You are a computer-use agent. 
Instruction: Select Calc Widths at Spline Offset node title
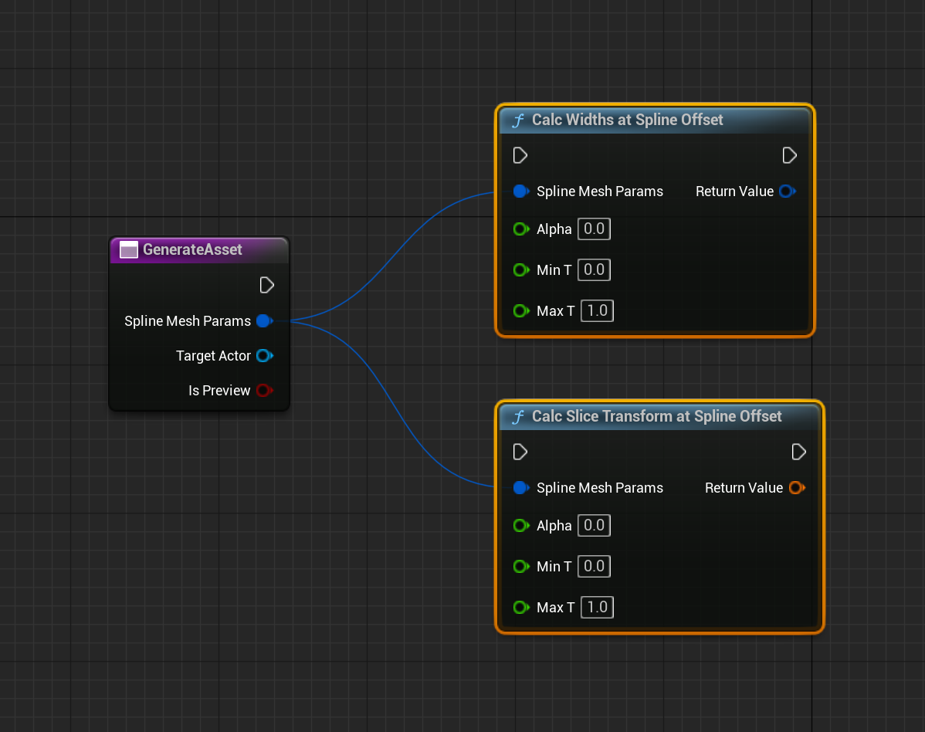(x=628, y=120)
